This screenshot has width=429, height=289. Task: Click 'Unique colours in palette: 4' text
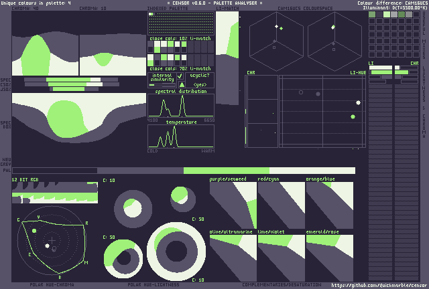[36, 3]
